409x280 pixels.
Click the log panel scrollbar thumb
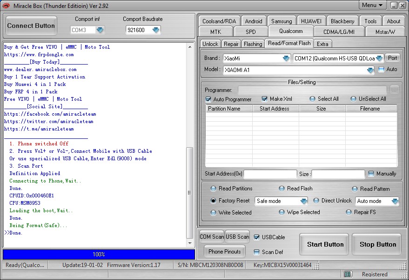pos(190,193)
